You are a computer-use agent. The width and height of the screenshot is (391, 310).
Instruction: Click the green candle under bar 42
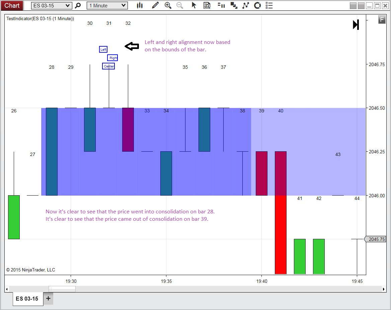coord(319,257)
